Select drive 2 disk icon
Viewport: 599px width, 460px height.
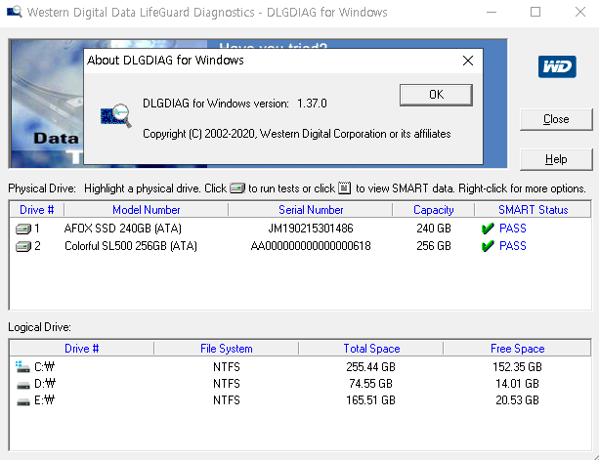22,246
